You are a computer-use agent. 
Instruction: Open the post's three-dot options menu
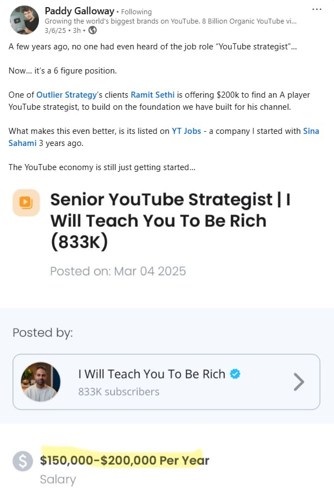coord(316,9)
